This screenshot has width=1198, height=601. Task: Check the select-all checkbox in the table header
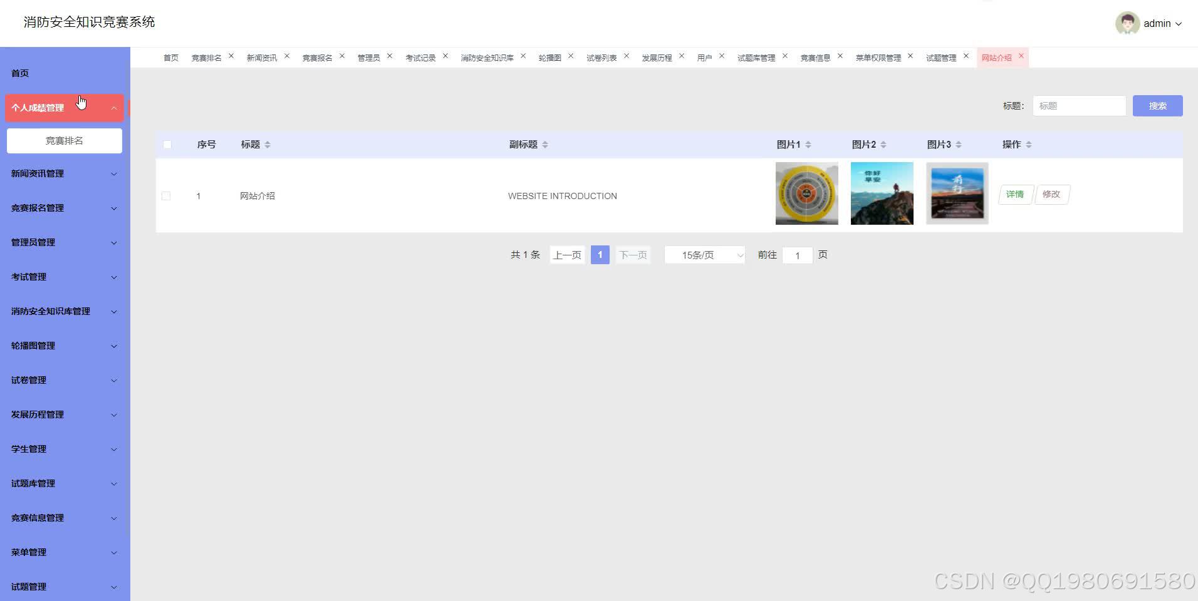click(x=167, y=144)
